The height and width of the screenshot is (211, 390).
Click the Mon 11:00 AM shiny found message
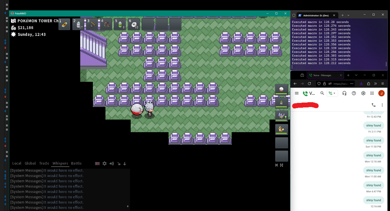(x=373, y=170)
